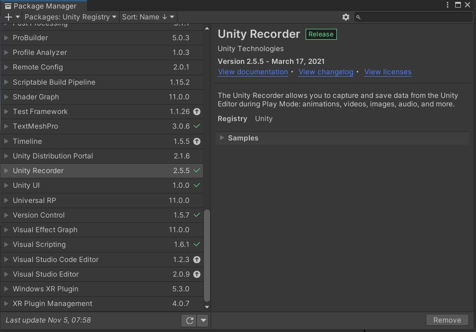Click the update arrow icon for Test Framework
The width and height of the screenshot is (476, 332).
pos(197,112)
